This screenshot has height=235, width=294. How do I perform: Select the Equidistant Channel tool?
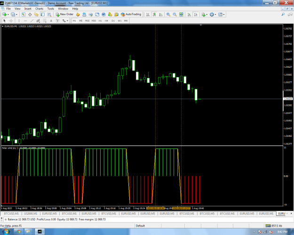click(x=38, y=21)
